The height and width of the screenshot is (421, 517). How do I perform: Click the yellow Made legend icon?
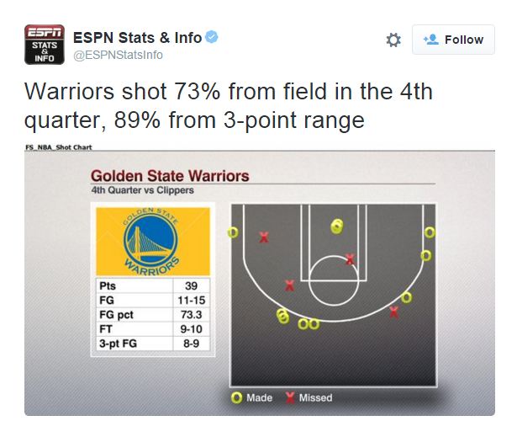238,397
